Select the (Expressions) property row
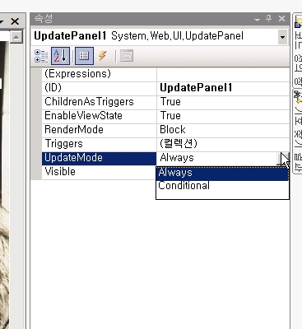The width and height of the screenshot is (302, 329). pyautogui.click(x=165, y=74)
